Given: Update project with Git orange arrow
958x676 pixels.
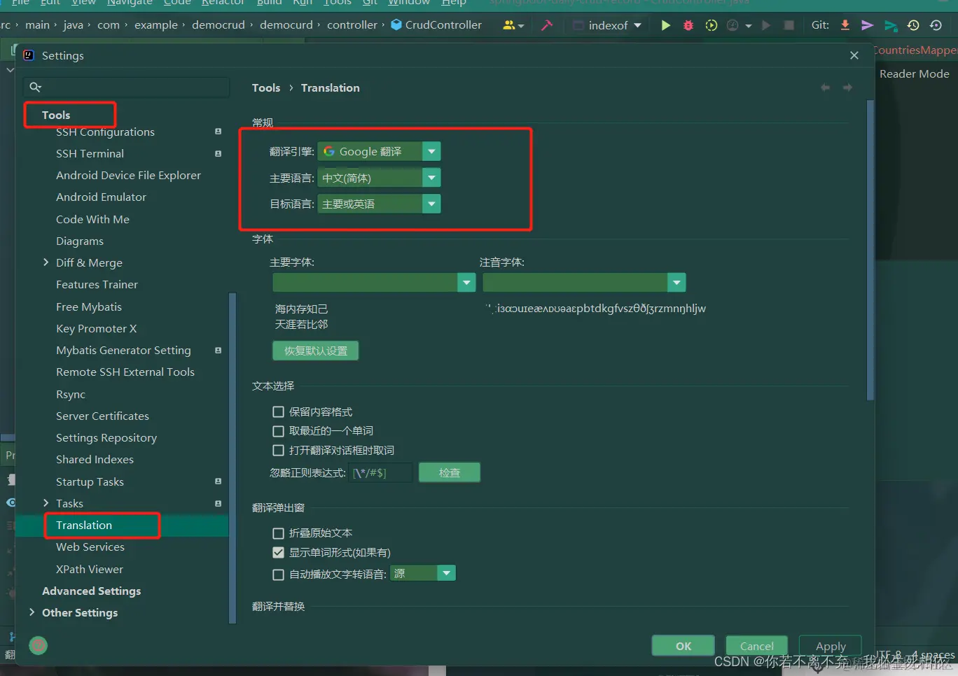Looking at the screenshot, I should 845,25.
